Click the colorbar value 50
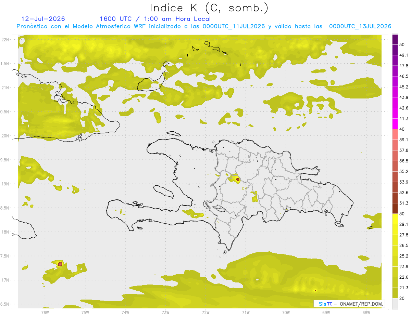Viewport: 411px width, 317px height. [x=402, y=44]
